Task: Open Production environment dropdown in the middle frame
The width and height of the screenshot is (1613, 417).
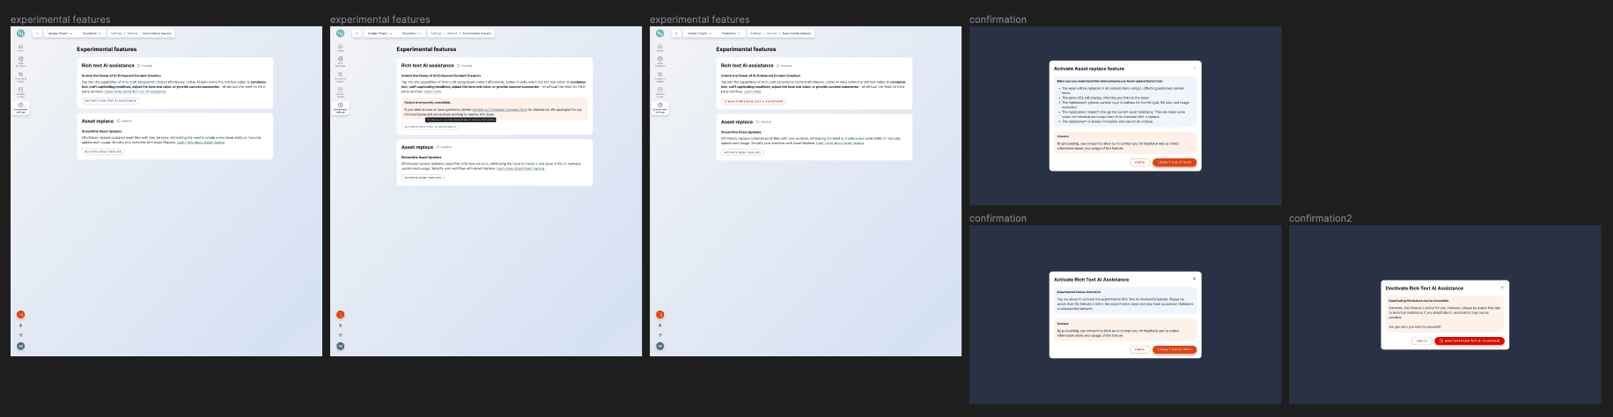Action: [x=411, y=33]
